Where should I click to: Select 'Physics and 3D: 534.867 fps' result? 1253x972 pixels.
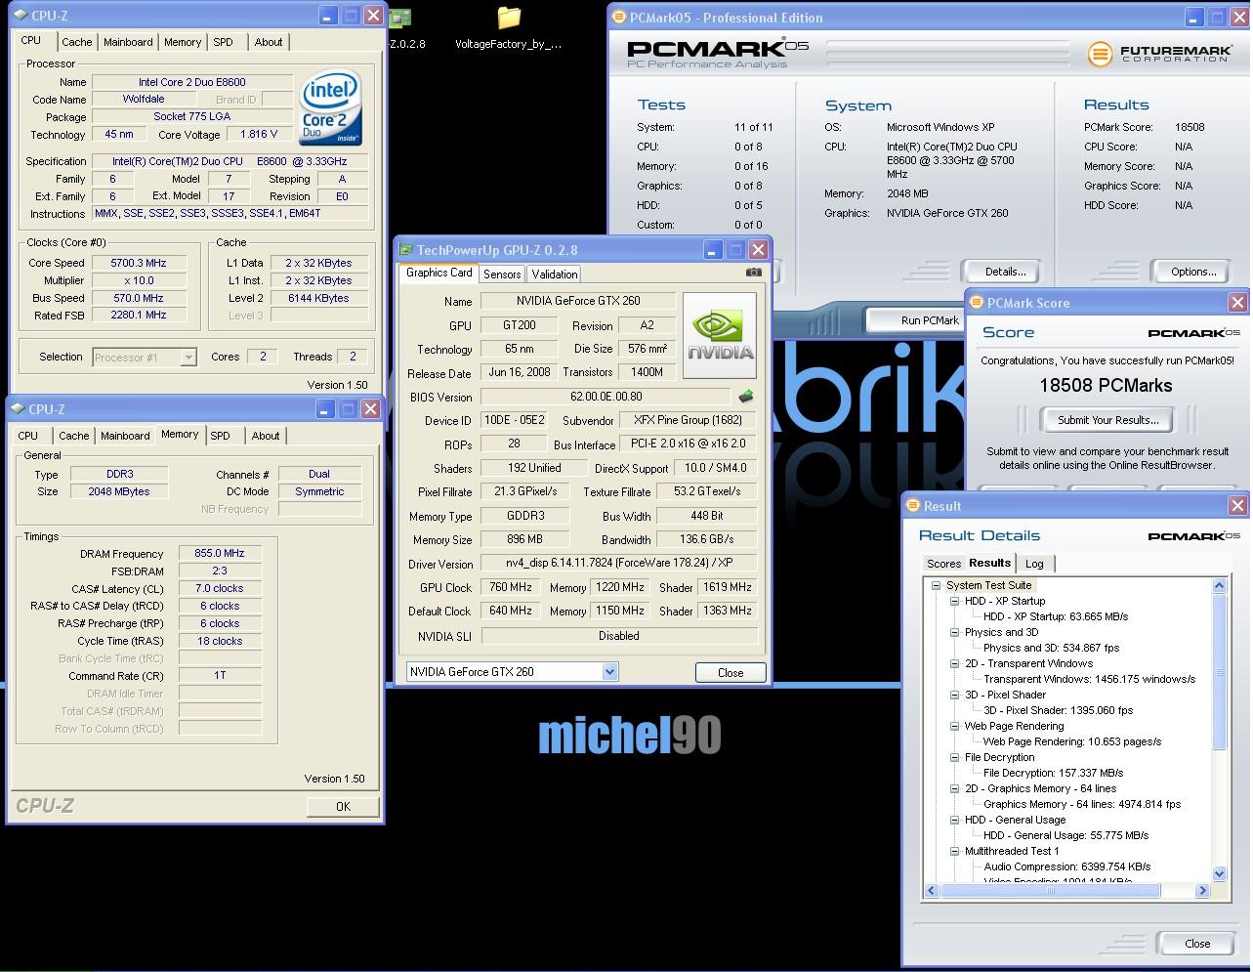pos(1051,648)
